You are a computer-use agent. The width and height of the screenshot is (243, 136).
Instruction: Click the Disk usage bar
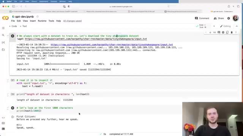pyautogui.click(x=208, y=27)
